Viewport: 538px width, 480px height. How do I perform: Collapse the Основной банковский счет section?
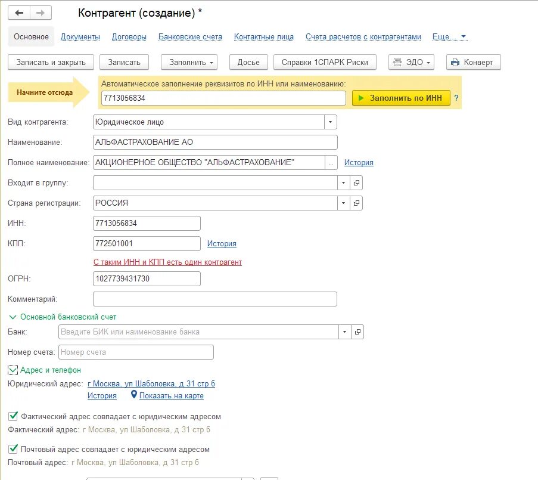13,317
